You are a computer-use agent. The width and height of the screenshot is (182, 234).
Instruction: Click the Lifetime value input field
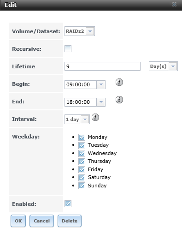coord(102,66)
